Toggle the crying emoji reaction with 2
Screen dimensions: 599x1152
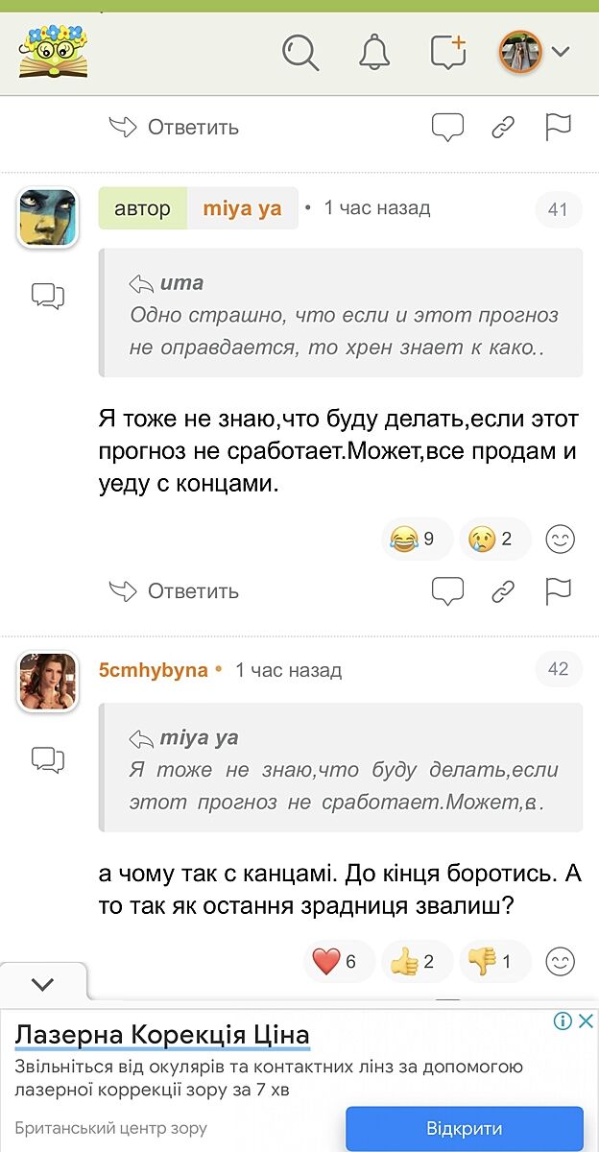[493, 540]
